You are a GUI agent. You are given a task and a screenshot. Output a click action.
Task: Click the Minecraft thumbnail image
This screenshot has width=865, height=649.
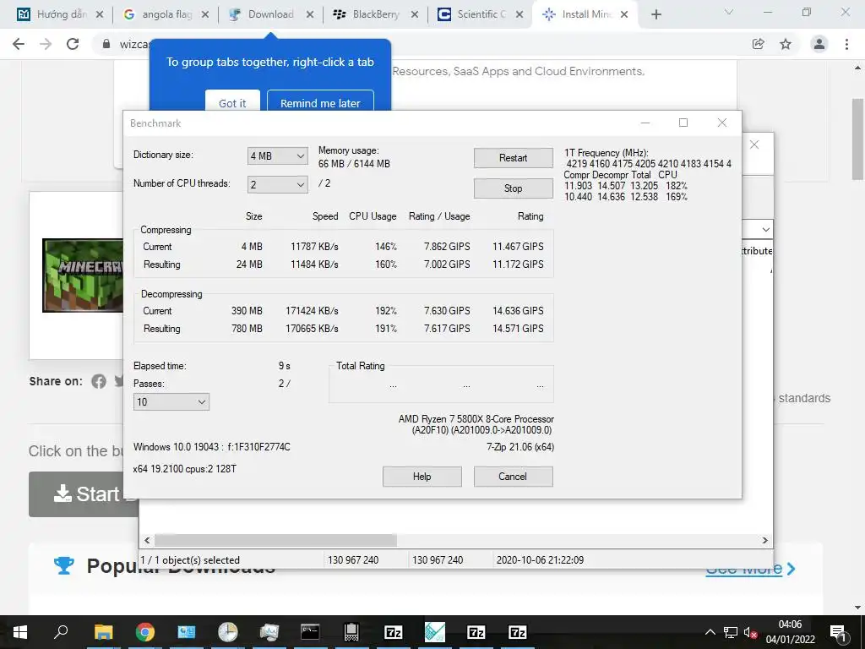[83, 275]
